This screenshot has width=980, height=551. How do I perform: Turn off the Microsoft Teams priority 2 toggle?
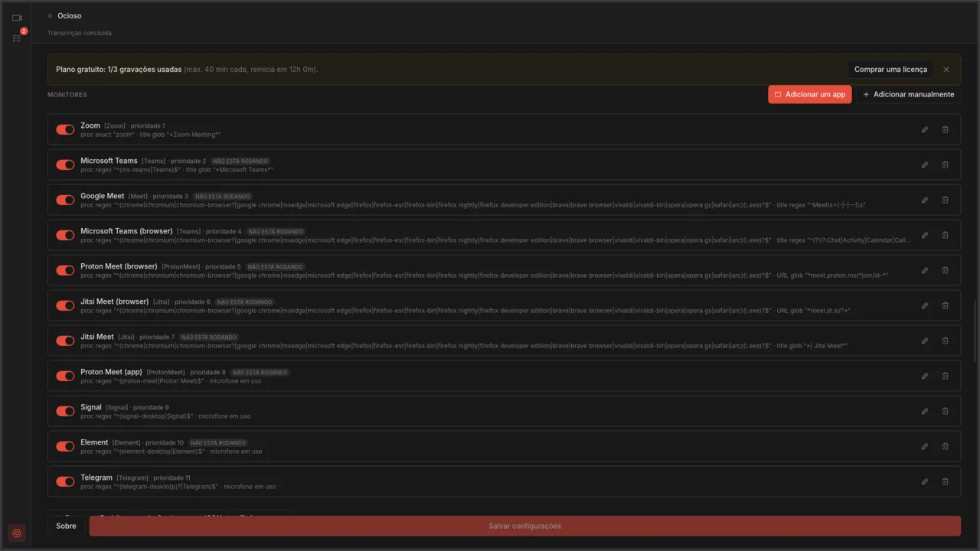65,165
